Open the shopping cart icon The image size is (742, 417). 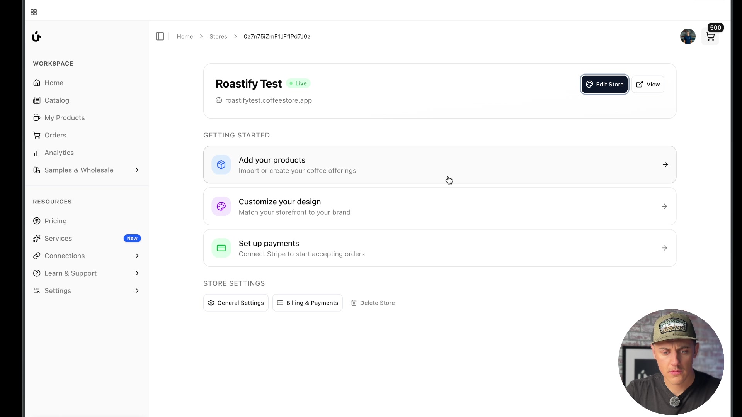point(710,37)
